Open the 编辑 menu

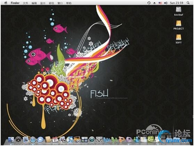click(x=34, y=3)
